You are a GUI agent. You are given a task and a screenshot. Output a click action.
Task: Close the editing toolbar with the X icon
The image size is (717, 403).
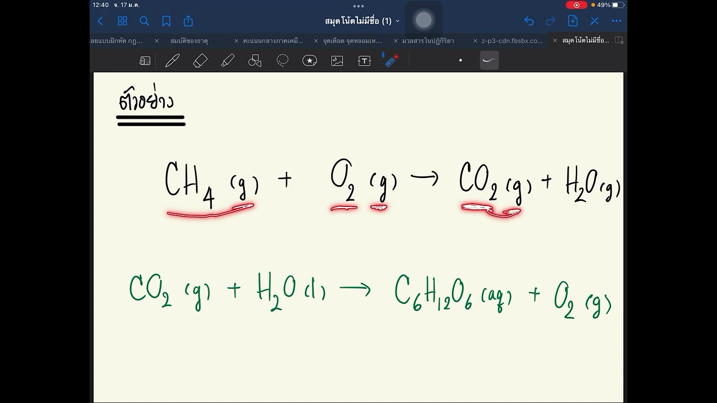click(x=594, y=21)
